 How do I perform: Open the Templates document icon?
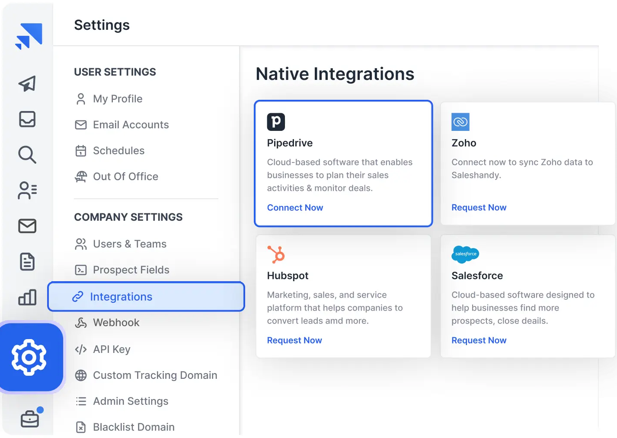click(x=27, y=262)
